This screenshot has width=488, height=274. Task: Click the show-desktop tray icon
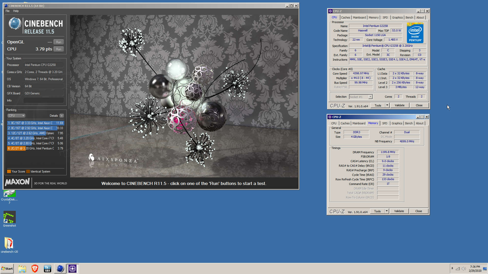click(485, 269)
